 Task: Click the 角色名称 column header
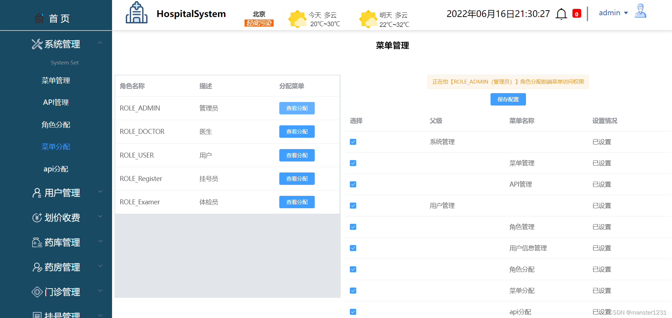132,86
